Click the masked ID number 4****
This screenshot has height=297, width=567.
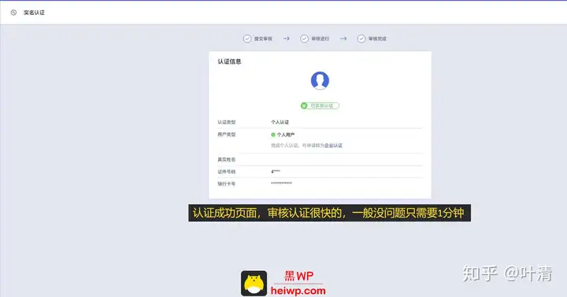tap(276, 172)
